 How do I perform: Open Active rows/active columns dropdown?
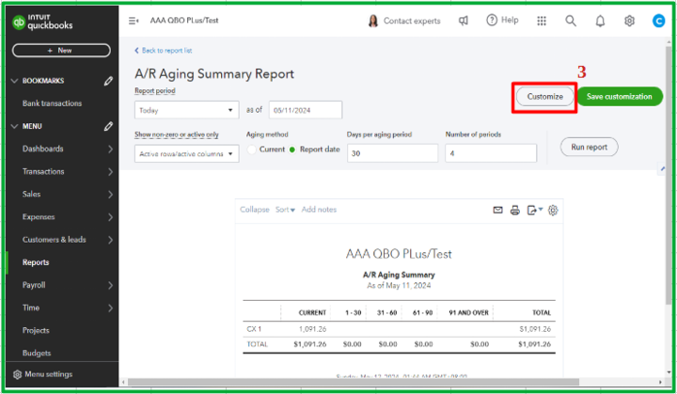point(186,154)
